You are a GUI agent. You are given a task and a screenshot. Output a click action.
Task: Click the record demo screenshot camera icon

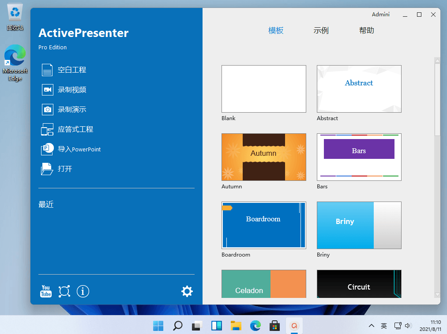[x=47, y=110]
